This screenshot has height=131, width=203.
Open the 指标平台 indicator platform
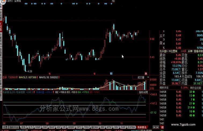14,127
